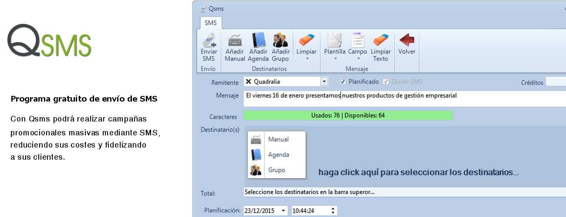This screenshot has width=566, height=217.
Task: Click the 23/12/2015 date field
Action: (266, 210)
